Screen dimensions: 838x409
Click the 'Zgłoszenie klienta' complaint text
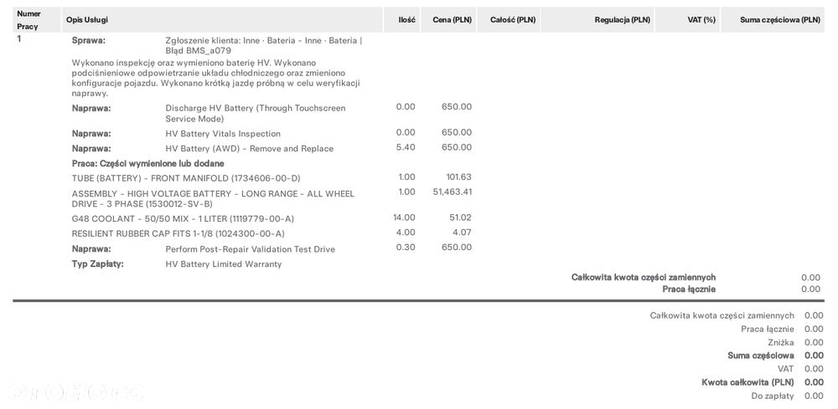pyautogui.click(x=264, y=45)
